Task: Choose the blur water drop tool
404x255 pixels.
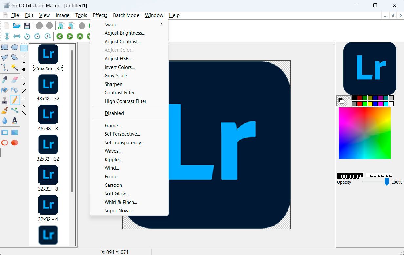Action: click(x=5, y=120)
